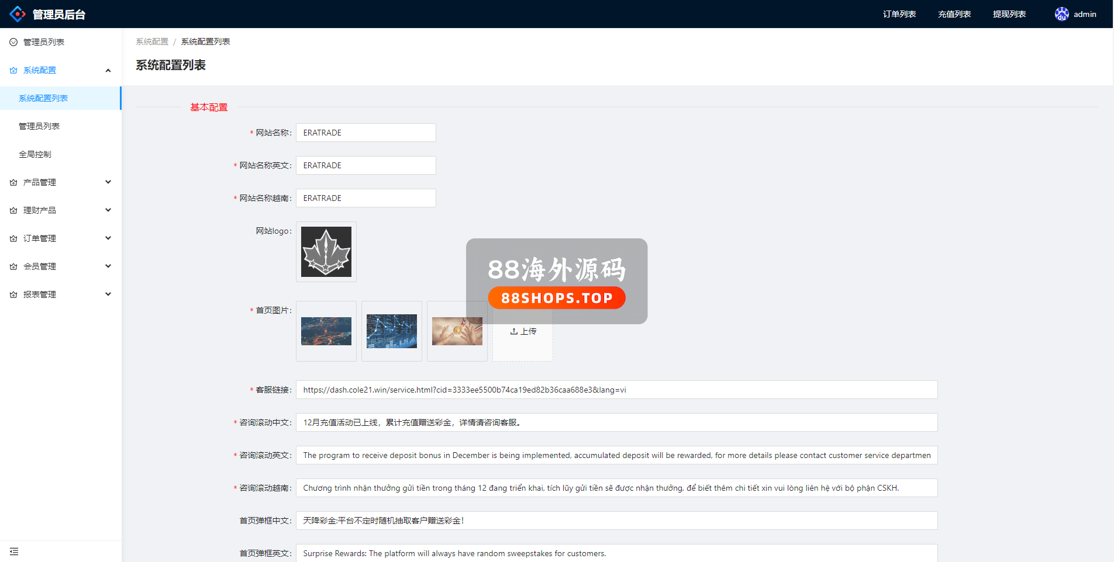Collapse the 系统配置 menu section

pos(108,70)
